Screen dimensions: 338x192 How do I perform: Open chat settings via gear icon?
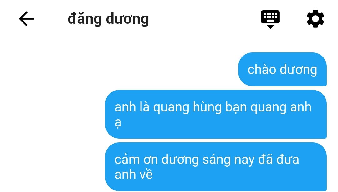315,19
